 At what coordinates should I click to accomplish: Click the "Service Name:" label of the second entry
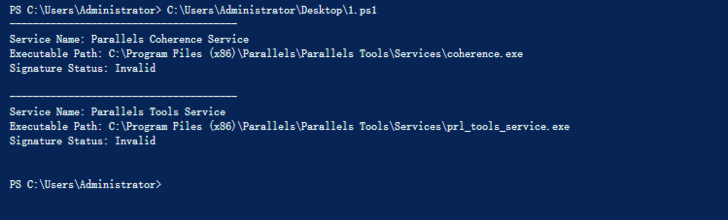[48, 112]
